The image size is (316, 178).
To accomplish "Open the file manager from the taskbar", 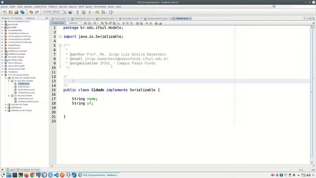I will point(9,175).
